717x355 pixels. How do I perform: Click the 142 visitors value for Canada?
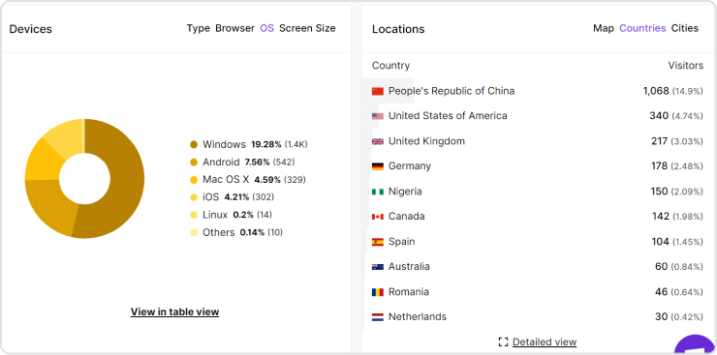click(661, 217)
